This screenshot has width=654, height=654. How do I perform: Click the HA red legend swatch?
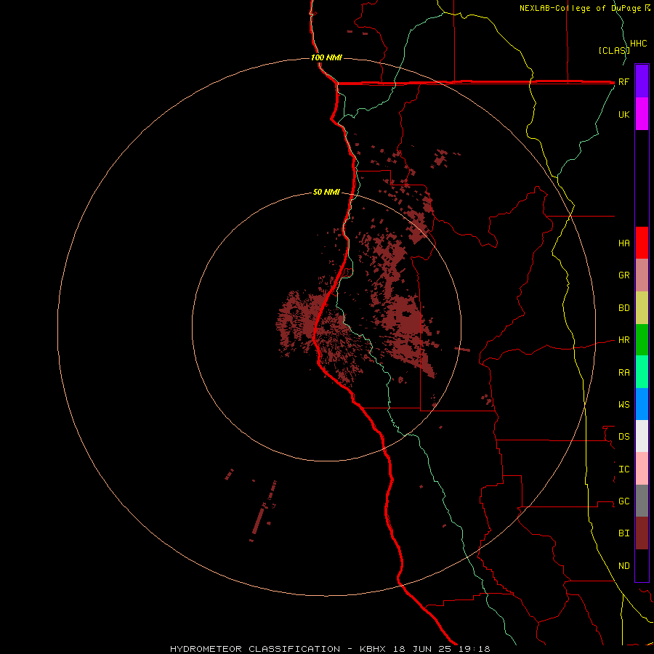click(642, 243)
